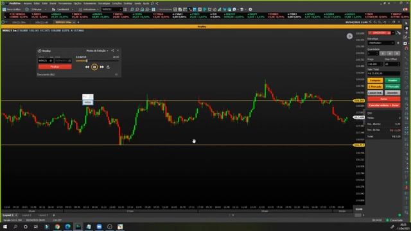The width and height of the screenshot is (411, 231).
Task: Click the Replay clock icon in panel header
Action: click(40, 51)
